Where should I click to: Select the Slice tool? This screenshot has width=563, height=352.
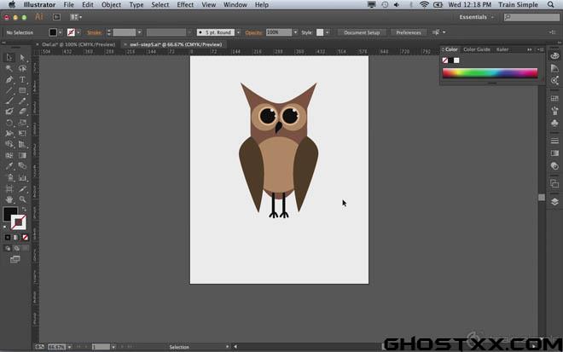point(22,188)
